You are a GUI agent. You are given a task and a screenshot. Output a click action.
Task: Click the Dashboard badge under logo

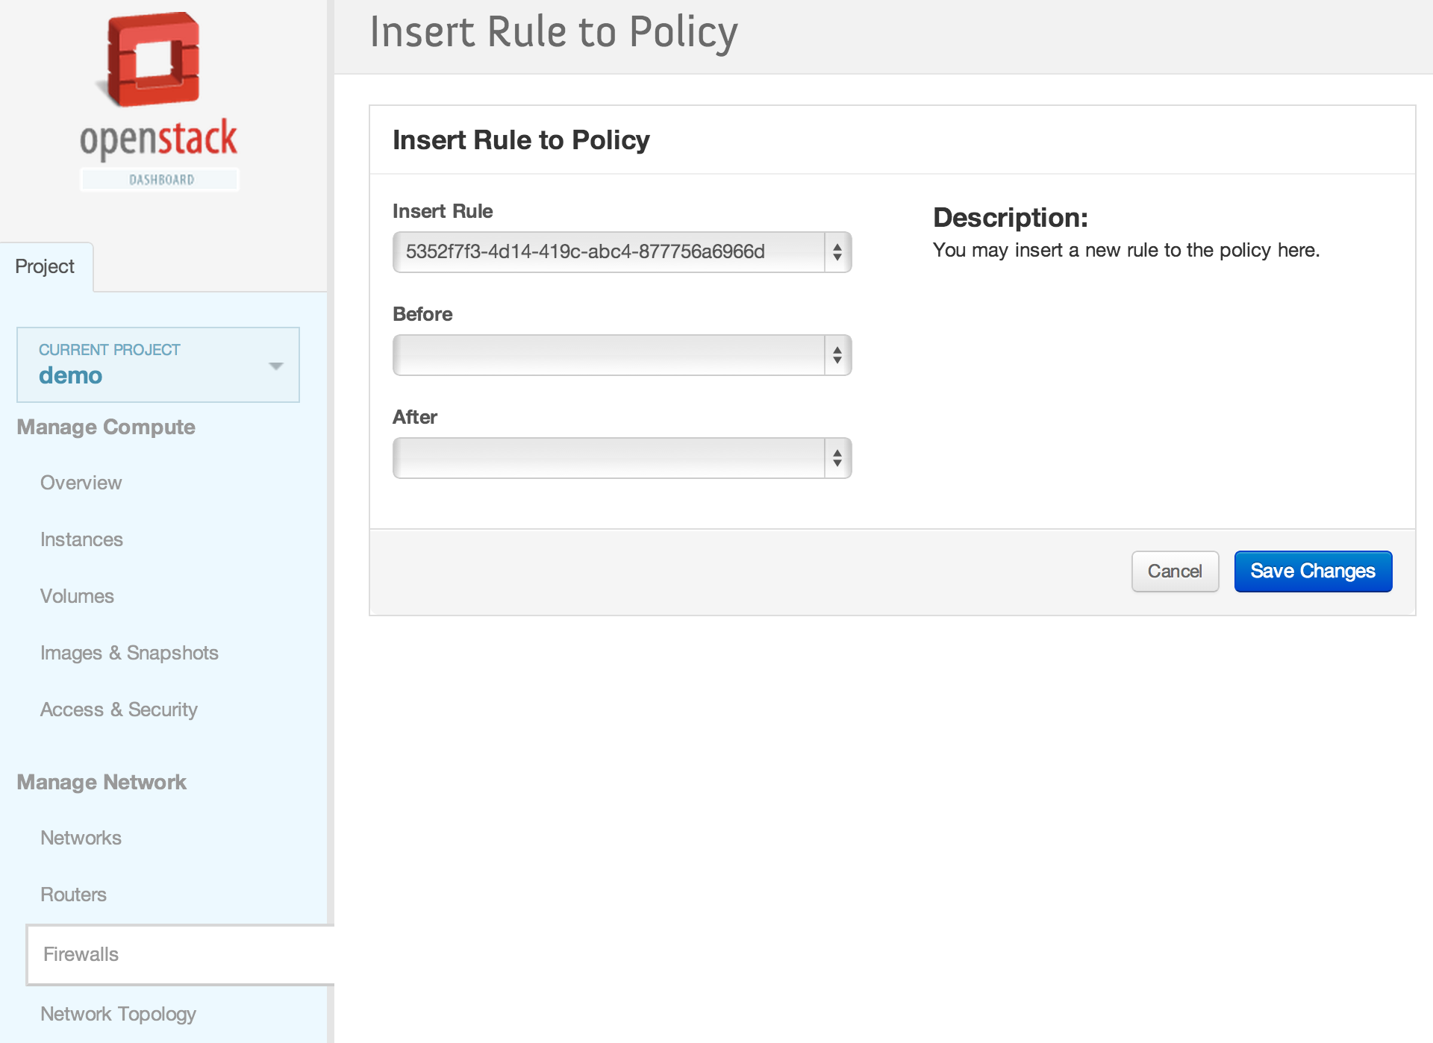[x=160, y=180]
